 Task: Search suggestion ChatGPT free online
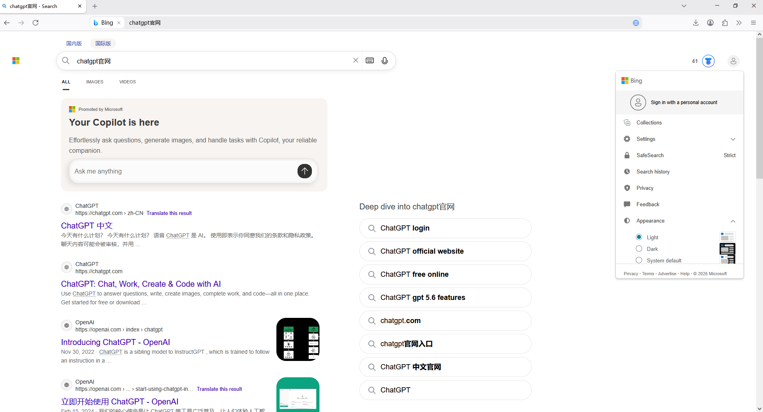point(446,274)
